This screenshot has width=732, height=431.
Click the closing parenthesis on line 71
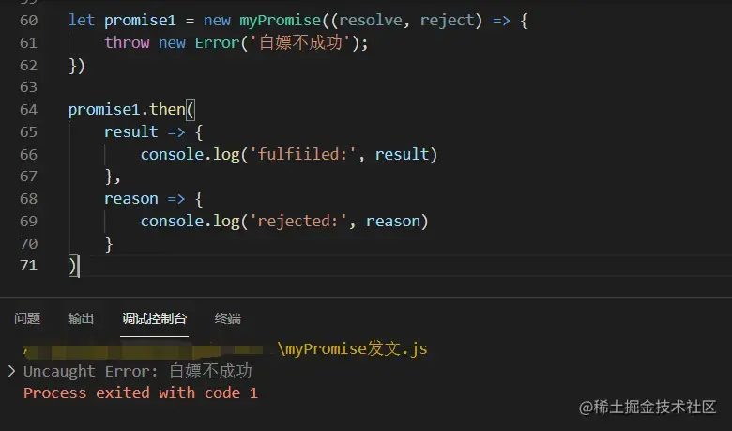(73, 266)
